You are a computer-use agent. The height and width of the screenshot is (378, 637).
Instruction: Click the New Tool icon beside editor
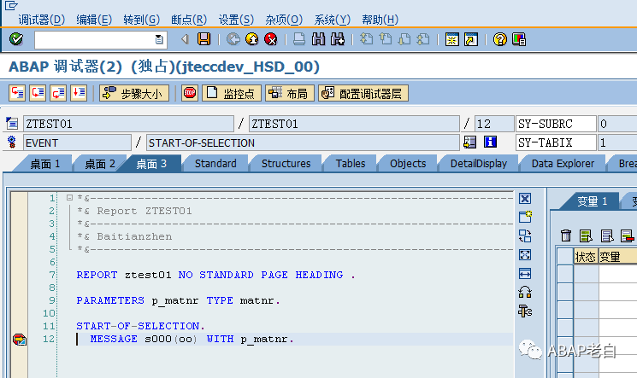pyautogui.click(x=525, y=217)
